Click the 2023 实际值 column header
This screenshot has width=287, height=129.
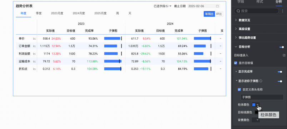pos(50,31)
